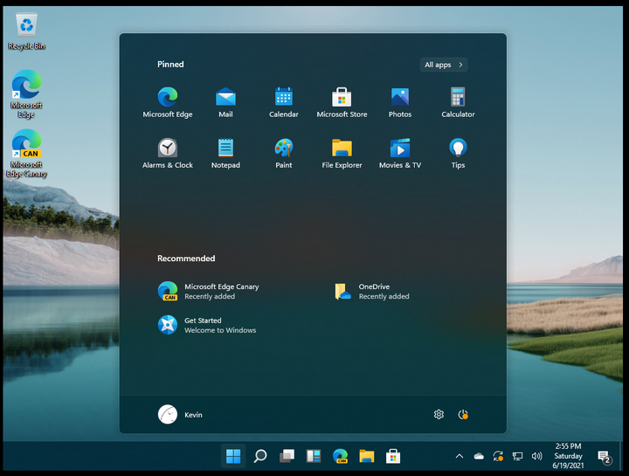Open Task View on the taskbar

(287, 456)
